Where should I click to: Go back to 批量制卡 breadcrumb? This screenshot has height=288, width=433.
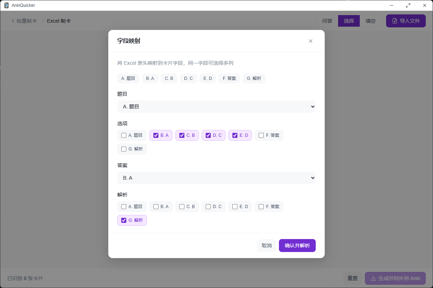[24, 21]
